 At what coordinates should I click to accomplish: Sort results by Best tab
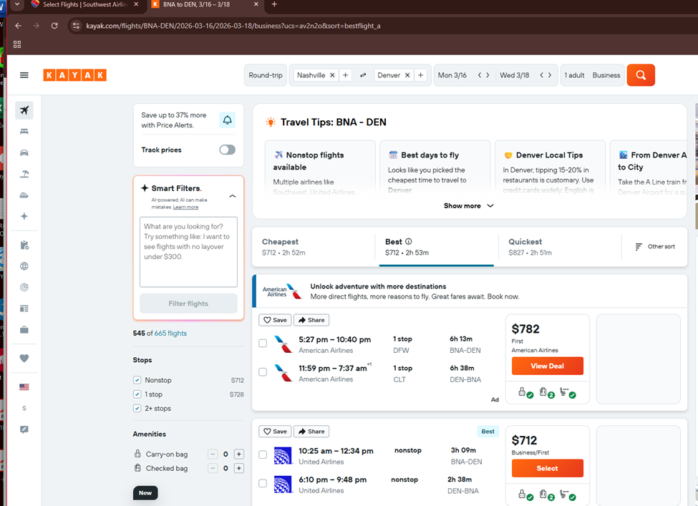[x=436, y=247]
